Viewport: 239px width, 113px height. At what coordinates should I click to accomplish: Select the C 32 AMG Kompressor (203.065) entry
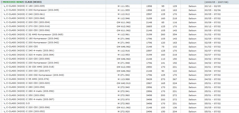click(35, 34)
